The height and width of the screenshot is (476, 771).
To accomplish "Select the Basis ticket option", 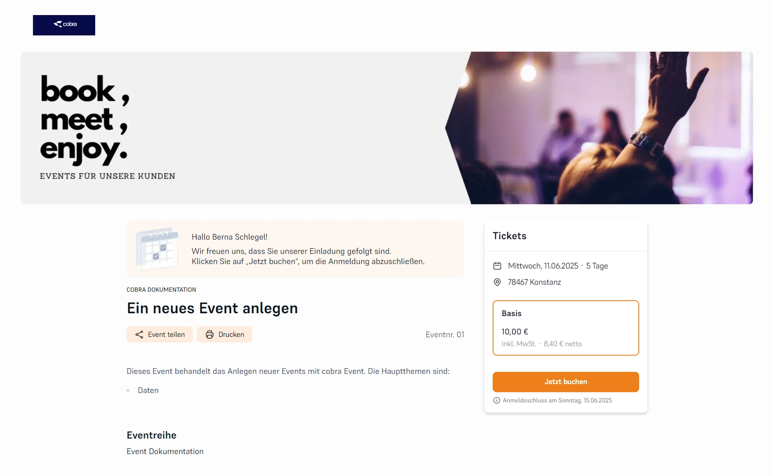I will 566,328.
